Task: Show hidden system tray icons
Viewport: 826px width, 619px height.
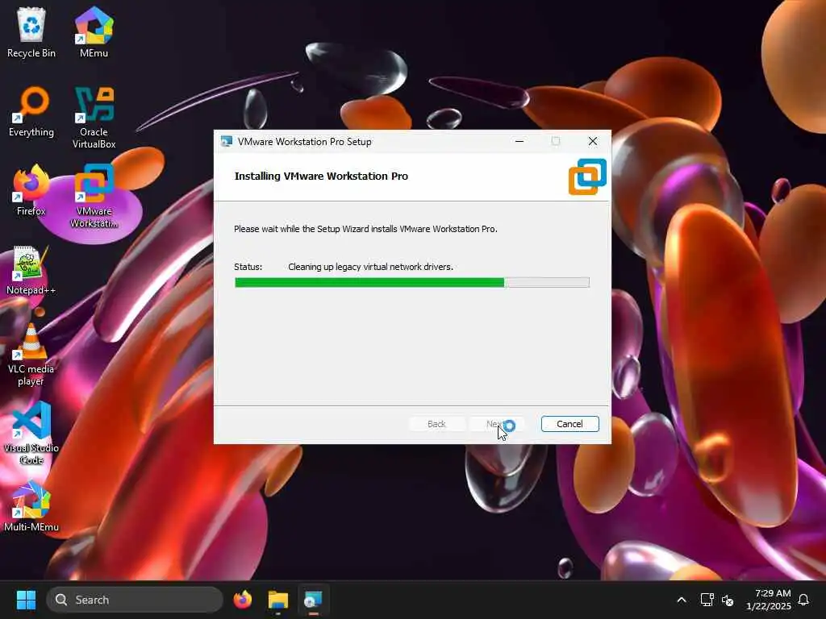Action: pyautogui.click(x=681, y=600)
